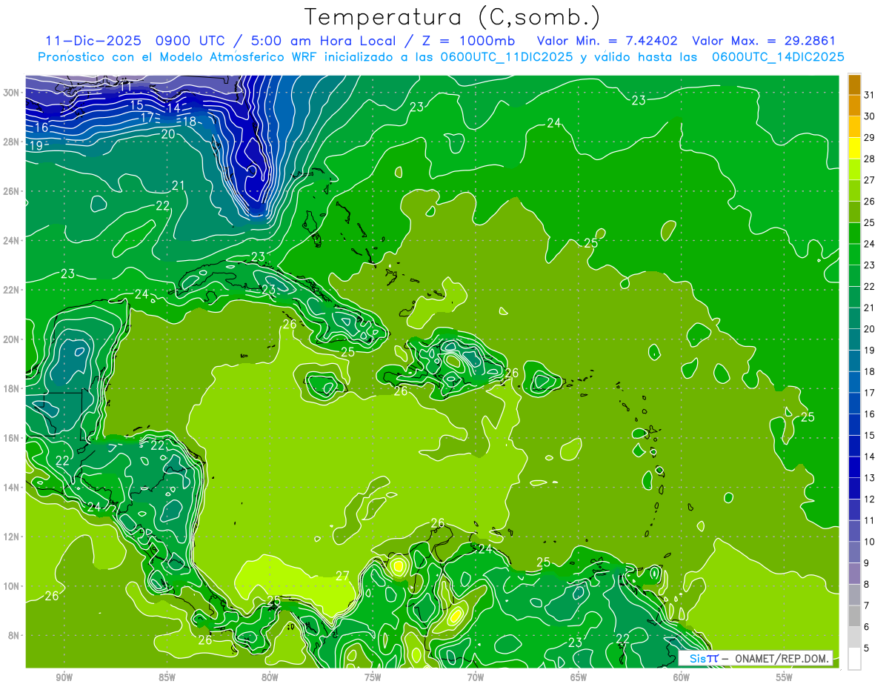Click the "19" contour label on the map
The height and width of the screenshot is (687, 889).
coord(36,146)
